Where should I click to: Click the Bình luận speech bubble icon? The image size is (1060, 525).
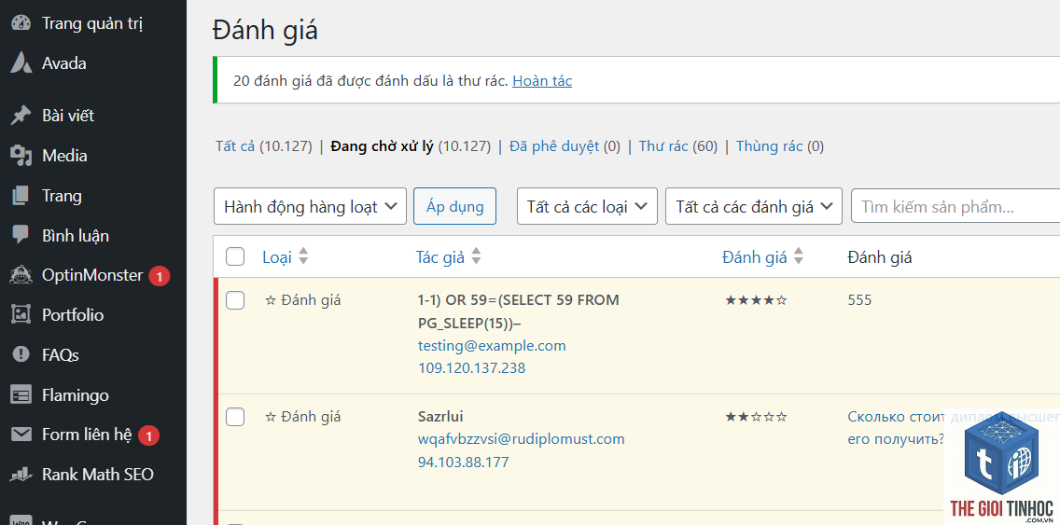click(21, 236)
